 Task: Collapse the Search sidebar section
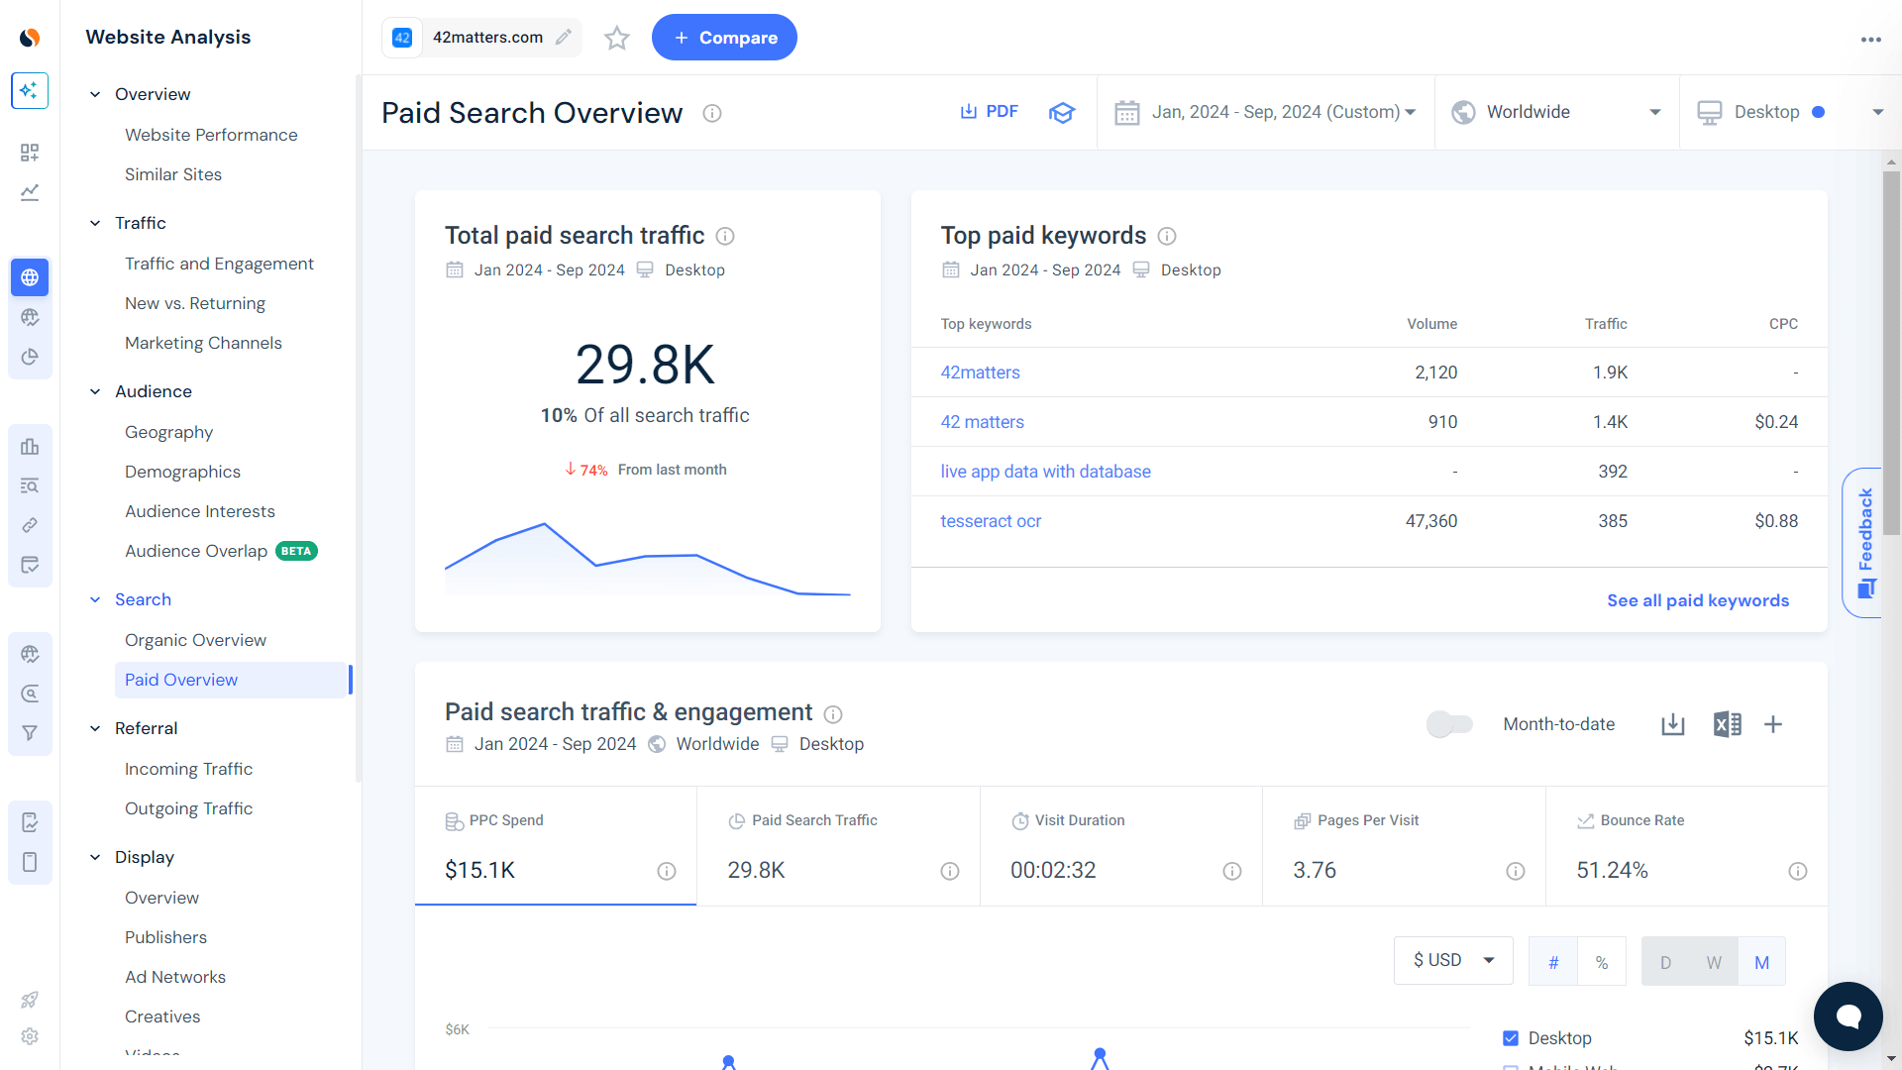95,599
